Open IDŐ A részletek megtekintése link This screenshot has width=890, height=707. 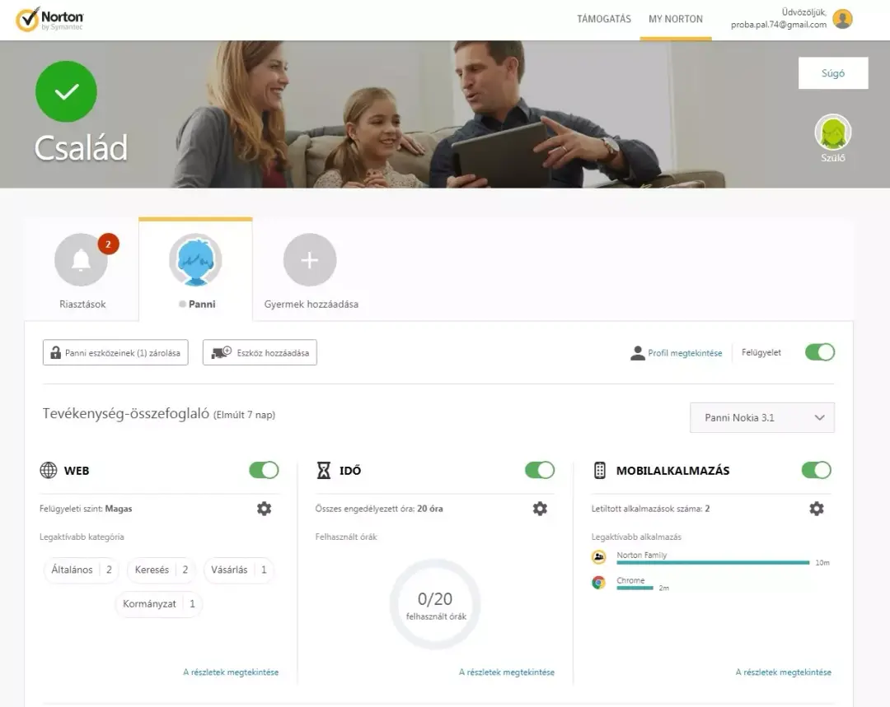click(507, 672)
